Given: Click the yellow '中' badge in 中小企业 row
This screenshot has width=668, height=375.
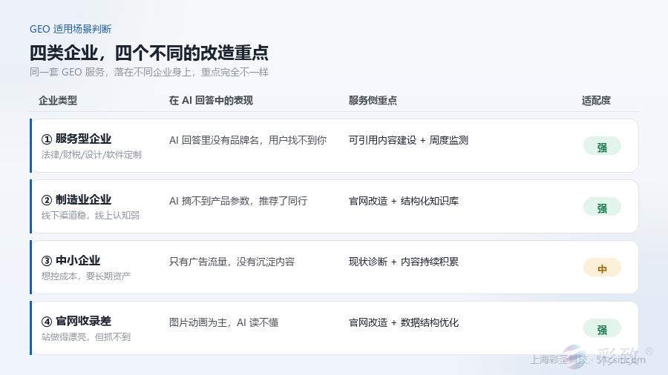Looking at the screenshot, I should (602, 268).
